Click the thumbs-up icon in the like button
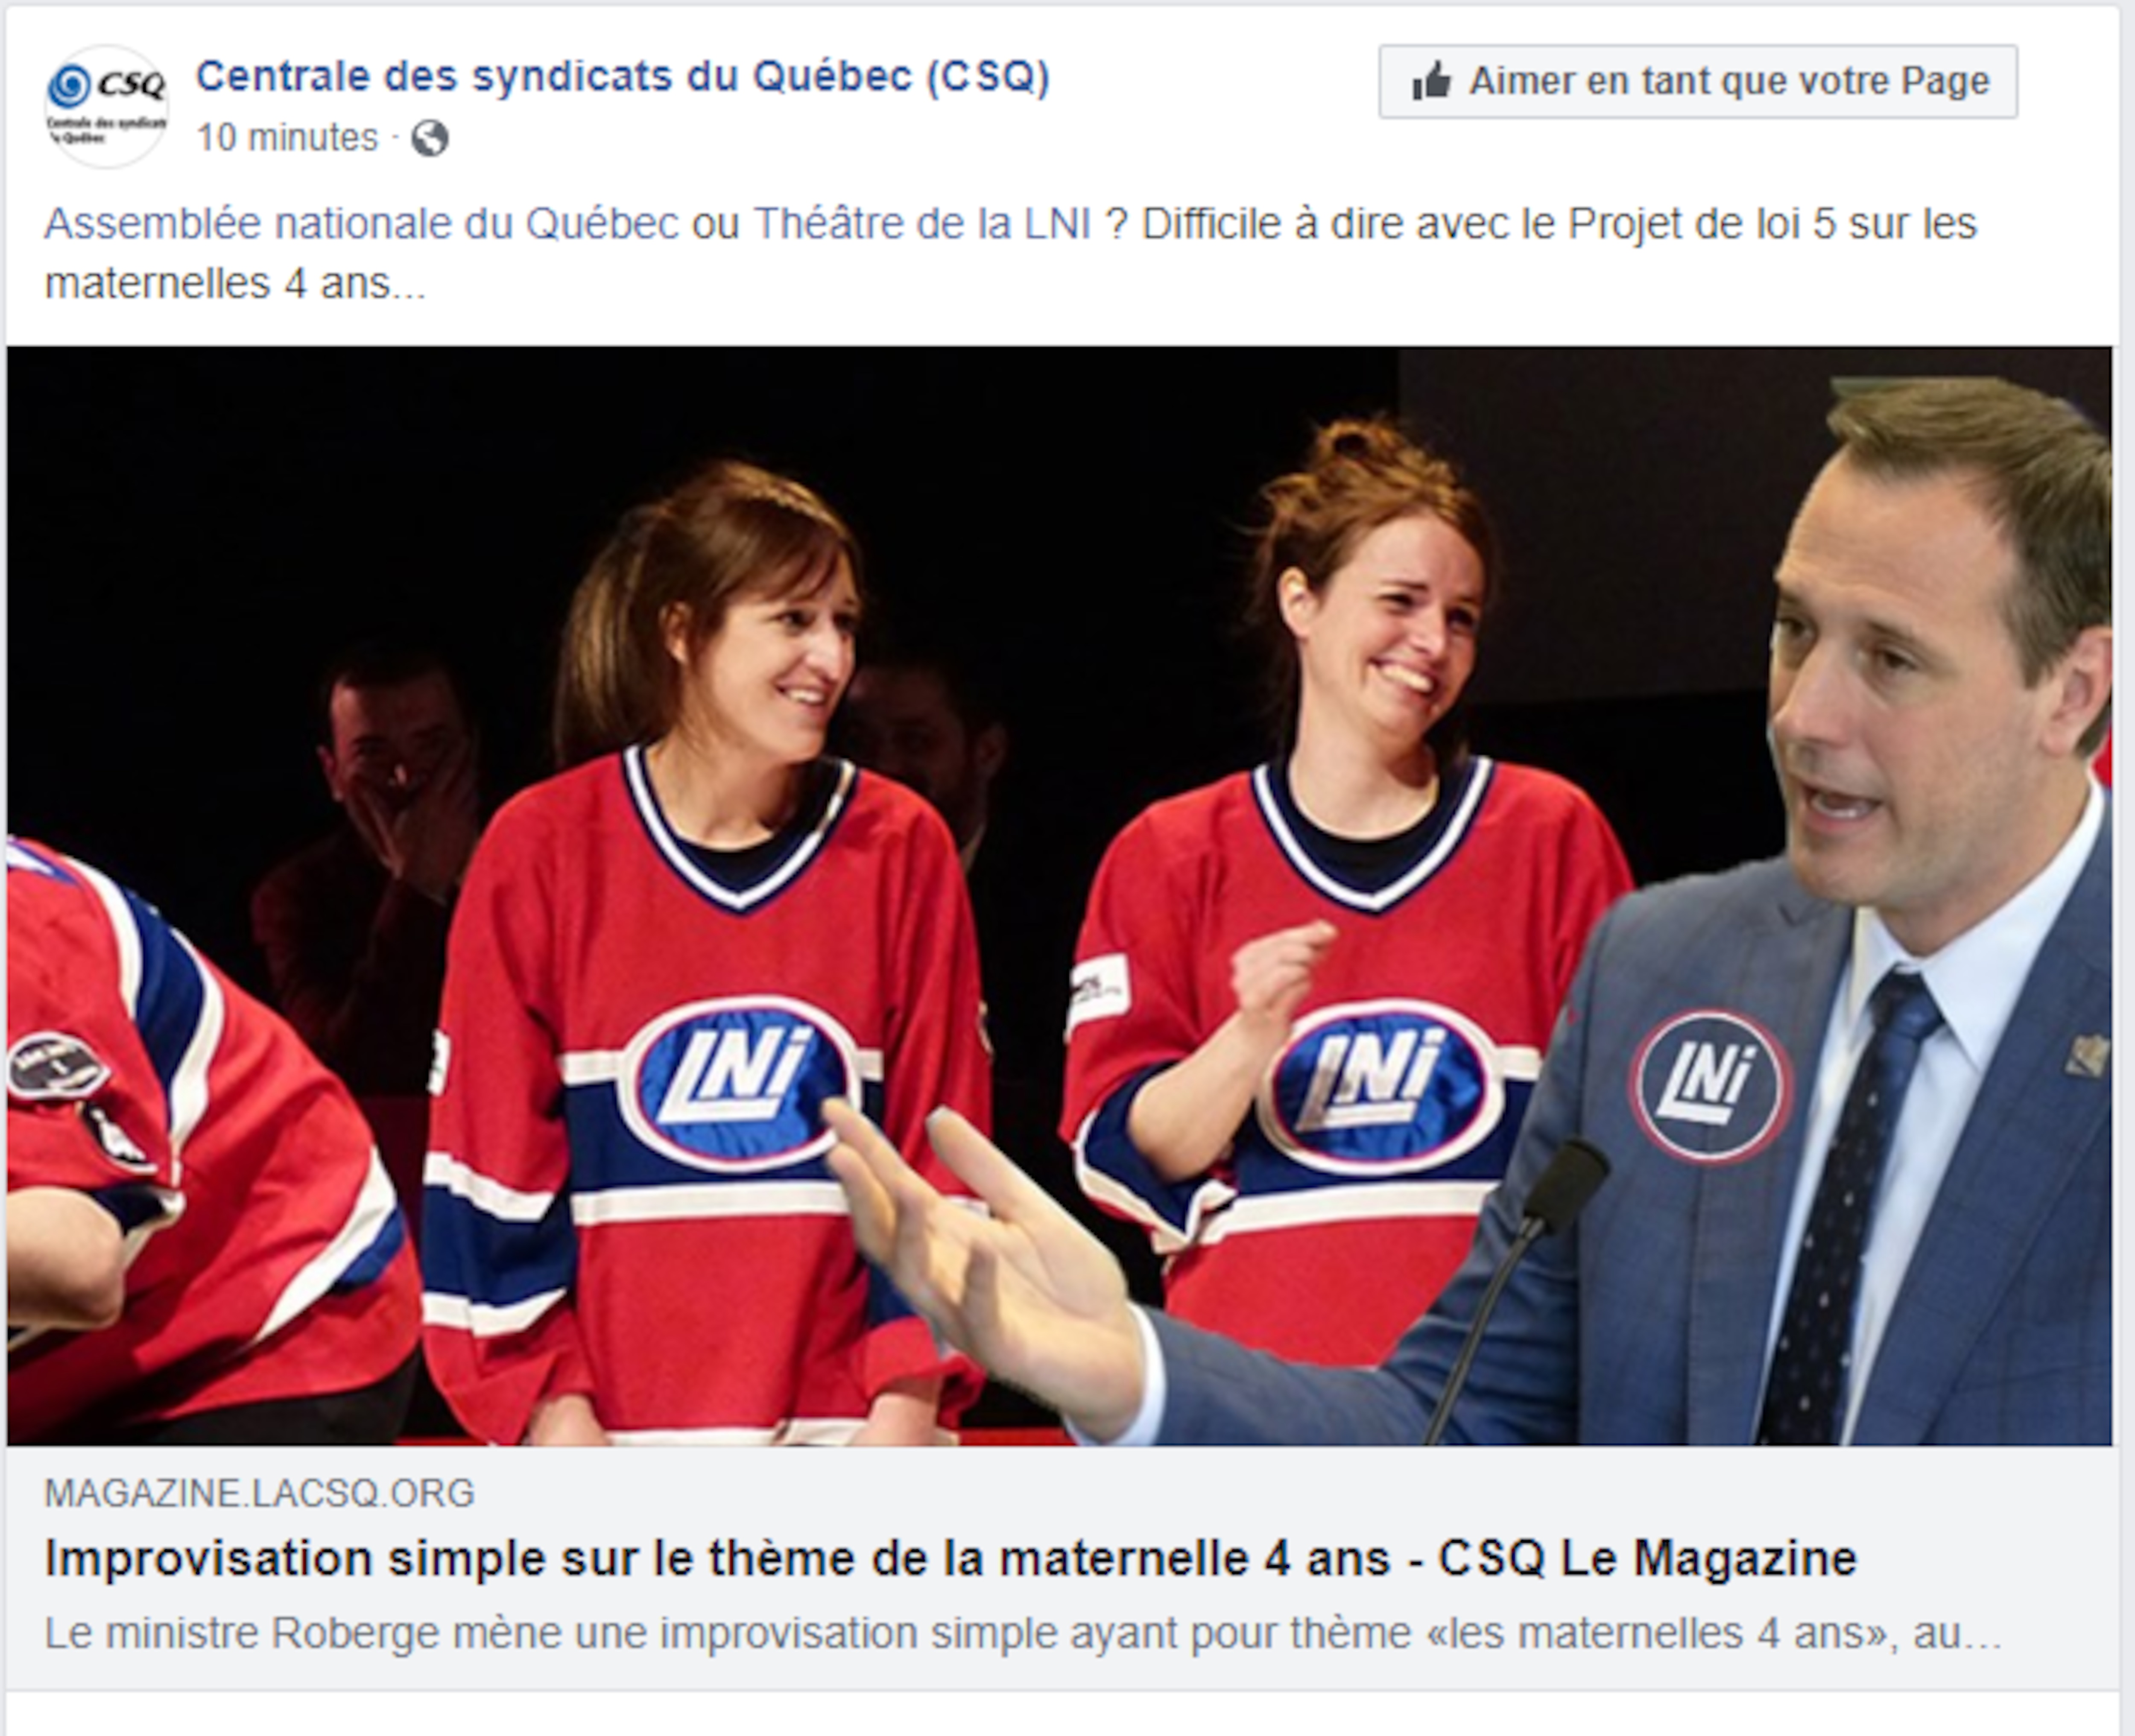 coord(1431,81)
